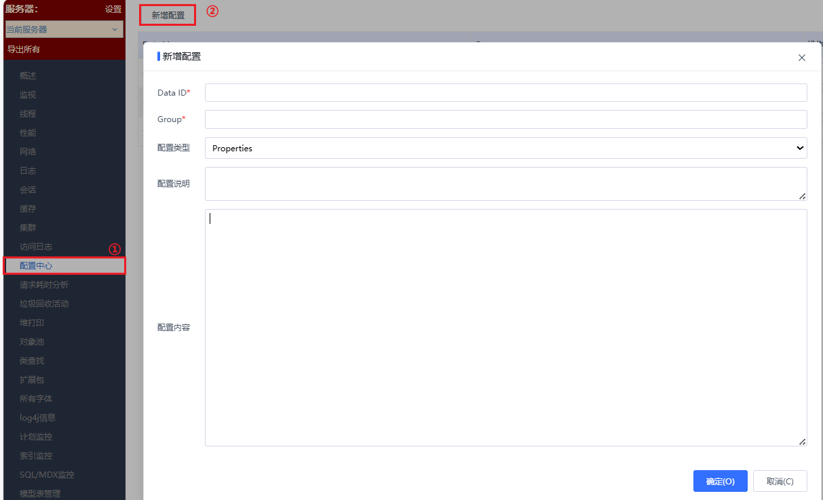
Task: Open 堆打印 in the sidebar menu
Action: [32, 323]
